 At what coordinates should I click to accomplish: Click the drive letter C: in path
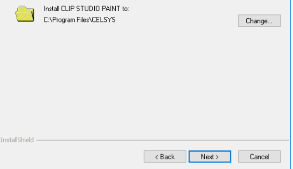click(46, 20)
